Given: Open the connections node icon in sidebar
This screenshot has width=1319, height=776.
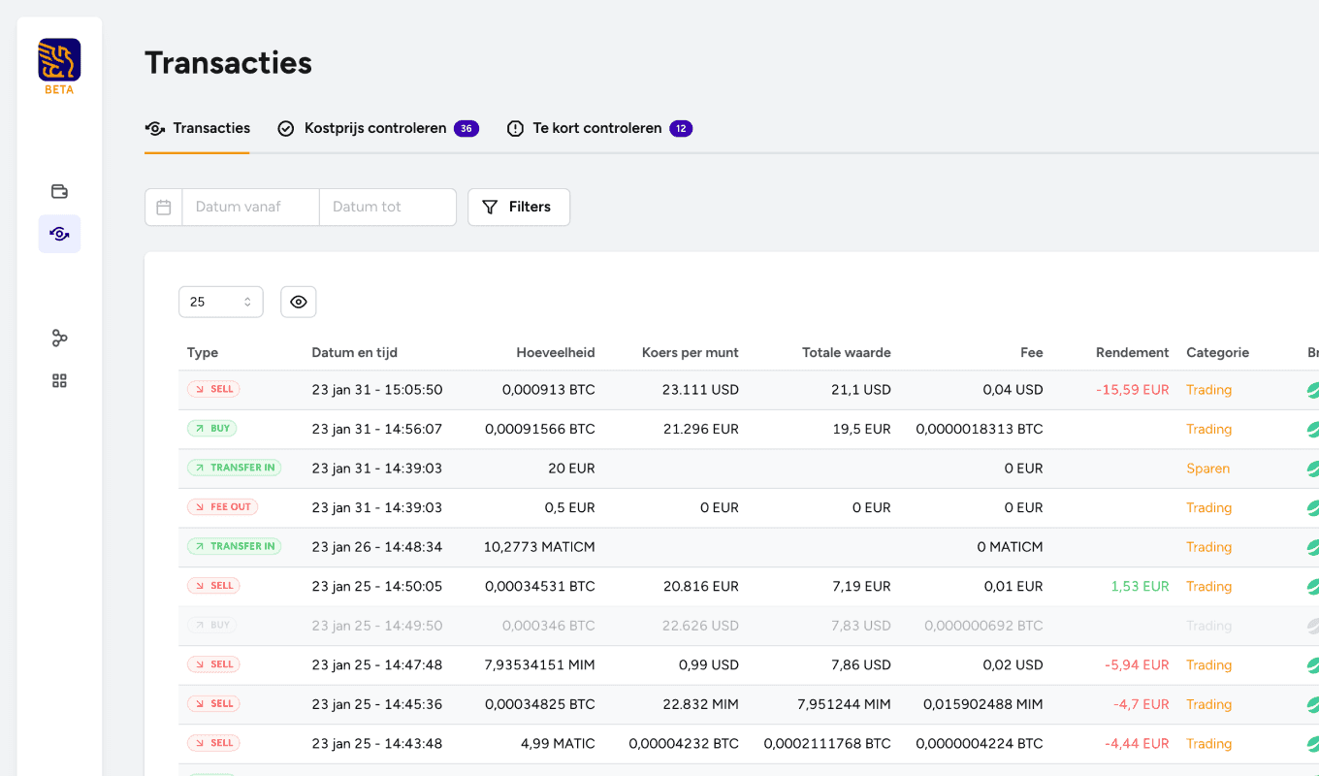Looking at the screenshot, I should click(x=59, y=338).
